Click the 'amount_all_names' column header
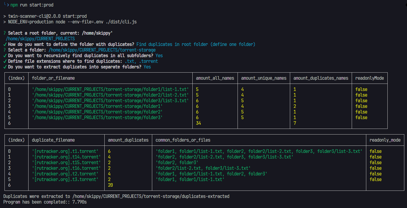Viewport: 407px width, 208px height. (x=215, y=78)
